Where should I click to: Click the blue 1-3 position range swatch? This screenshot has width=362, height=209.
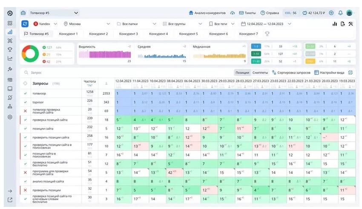point(256,46)
